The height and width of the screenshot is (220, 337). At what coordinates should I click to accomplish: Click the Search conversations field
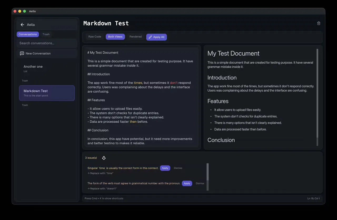tap(47, 43)
